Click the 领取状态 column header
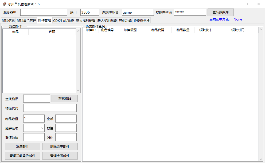265x163 pixels. tap(205, 30)
